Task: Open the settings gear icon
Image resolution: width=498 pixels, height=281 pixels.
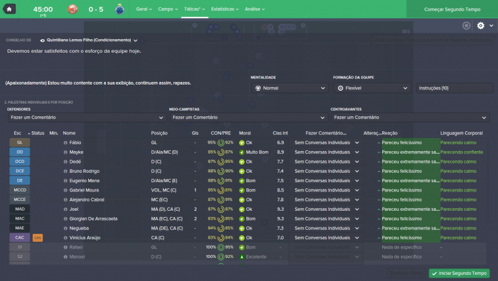Action: coord(481,25)
